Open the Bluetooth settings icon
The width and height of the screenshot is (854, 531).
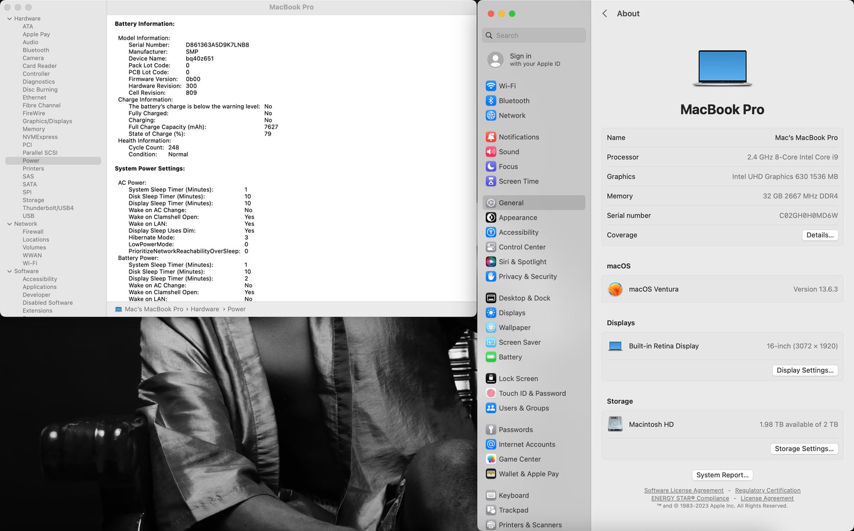pyautogui.click(x=491, y=100)
